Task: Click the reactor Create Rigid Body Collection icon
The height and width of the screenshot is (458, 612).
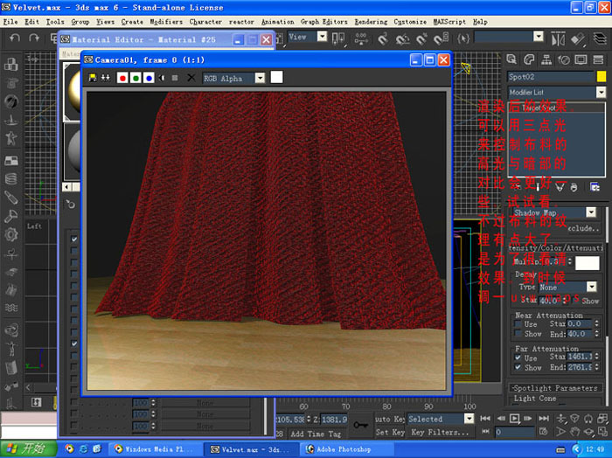Action: (x=10, y=64)
